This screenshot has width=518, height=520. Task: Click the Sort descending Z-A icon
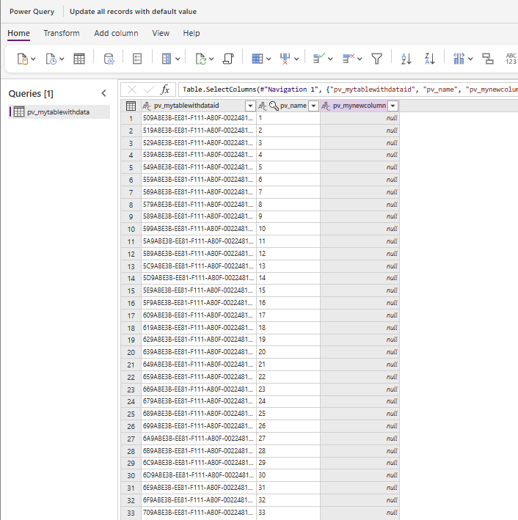pyautogui.click(x=430, y=59)
